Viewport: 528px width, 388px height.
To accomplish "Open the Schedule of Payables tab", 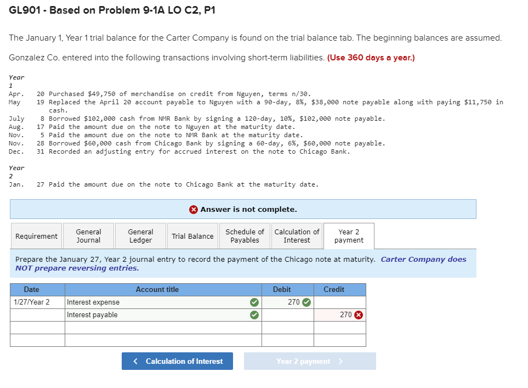I will (245, 236).
